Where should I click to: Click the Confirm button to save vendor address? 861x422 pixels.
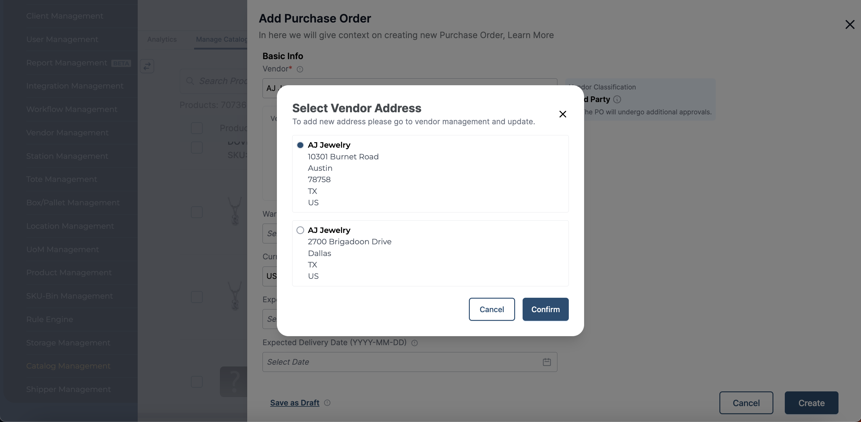[x=545, y=309]
